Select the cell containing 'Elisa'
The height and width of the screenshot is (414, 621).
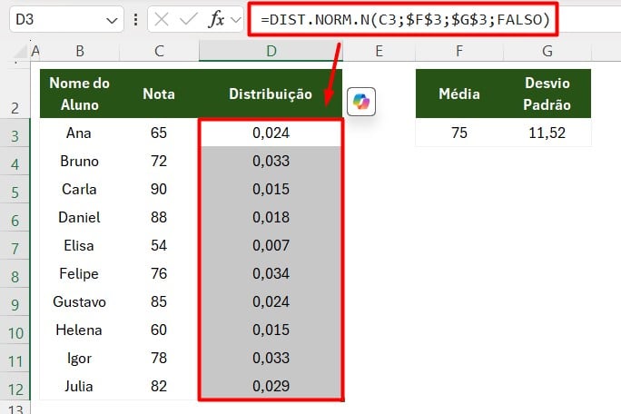[x=80, y=245]
